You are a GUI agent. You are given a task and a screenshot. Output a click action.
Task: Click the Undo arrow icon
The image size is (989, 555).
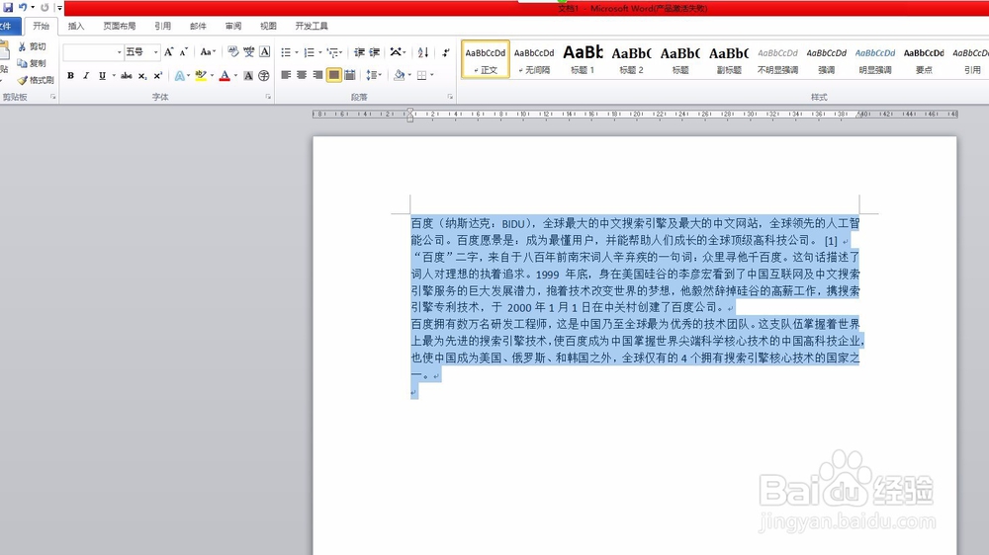coord(23,8)
